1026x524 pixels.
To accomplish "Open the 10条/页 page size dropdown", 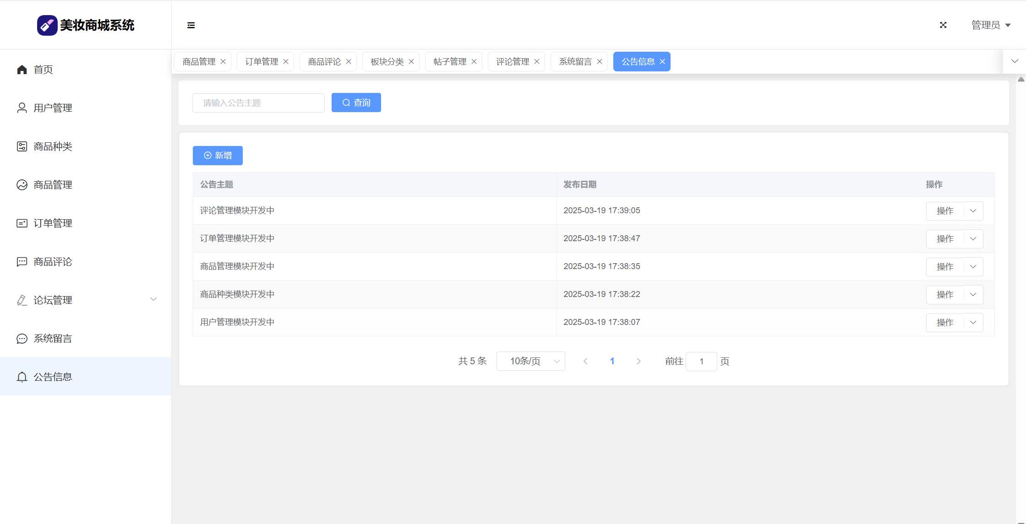I will 530,362.
